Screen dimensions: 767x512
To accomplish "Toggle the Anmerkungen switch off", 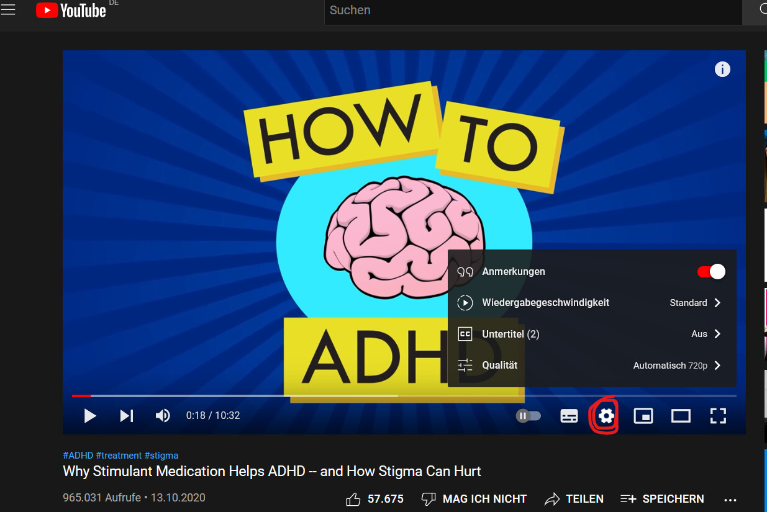I will [711, 272].
